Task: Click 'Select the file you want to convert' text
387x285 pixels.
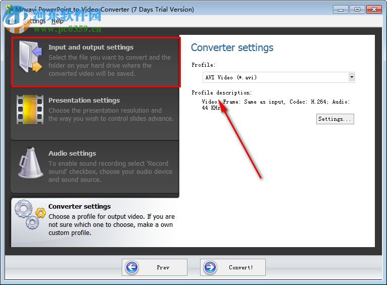Action: [x=110, y=65]
